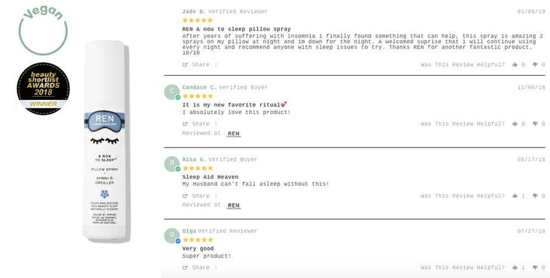
Task: Click REN logo under Risa's review
Action: tap(234, 205)
